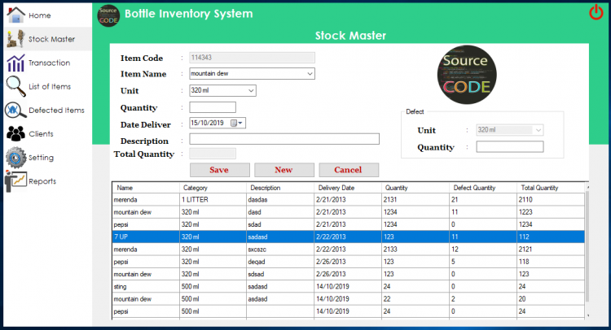The width and height of the screenshot is (611, 330).
Task: Select the merenda 1 LITTER row
Action: [349, 200]
